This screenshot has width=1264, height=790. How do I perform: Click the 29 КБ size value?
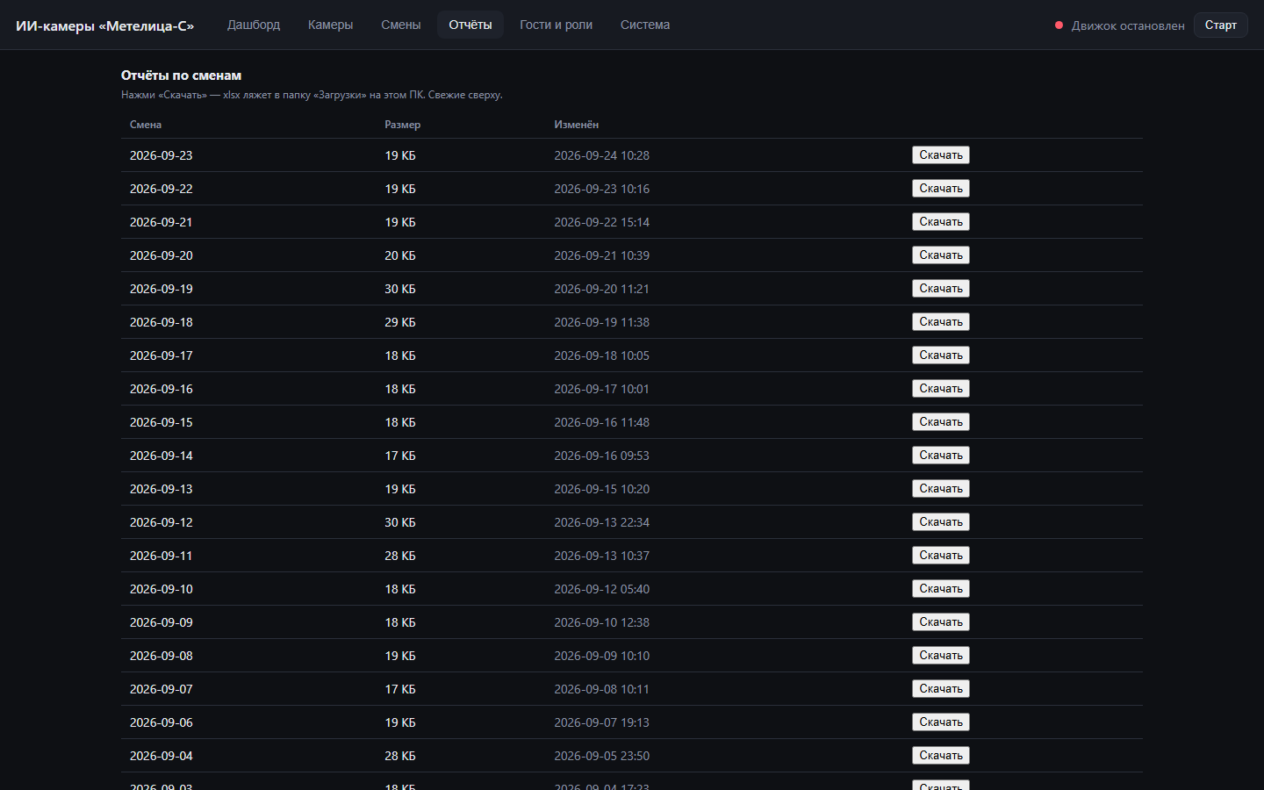point(400,322)
